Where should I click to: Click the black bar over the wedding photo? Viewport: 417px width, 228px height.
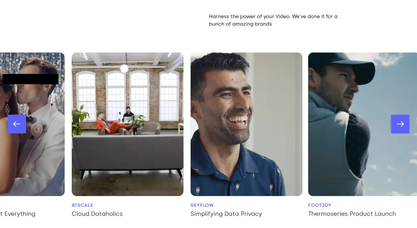pos(30,79)
